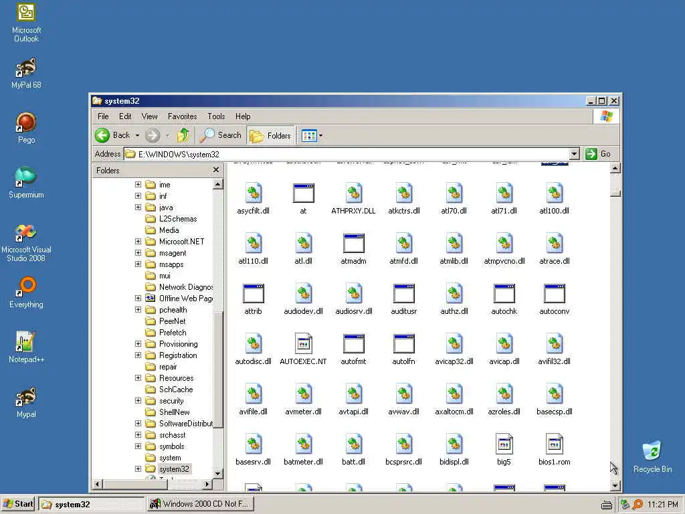Toggle the Folders pane button
Viewport: 685px width, 514px height.
tap(271, 135)
